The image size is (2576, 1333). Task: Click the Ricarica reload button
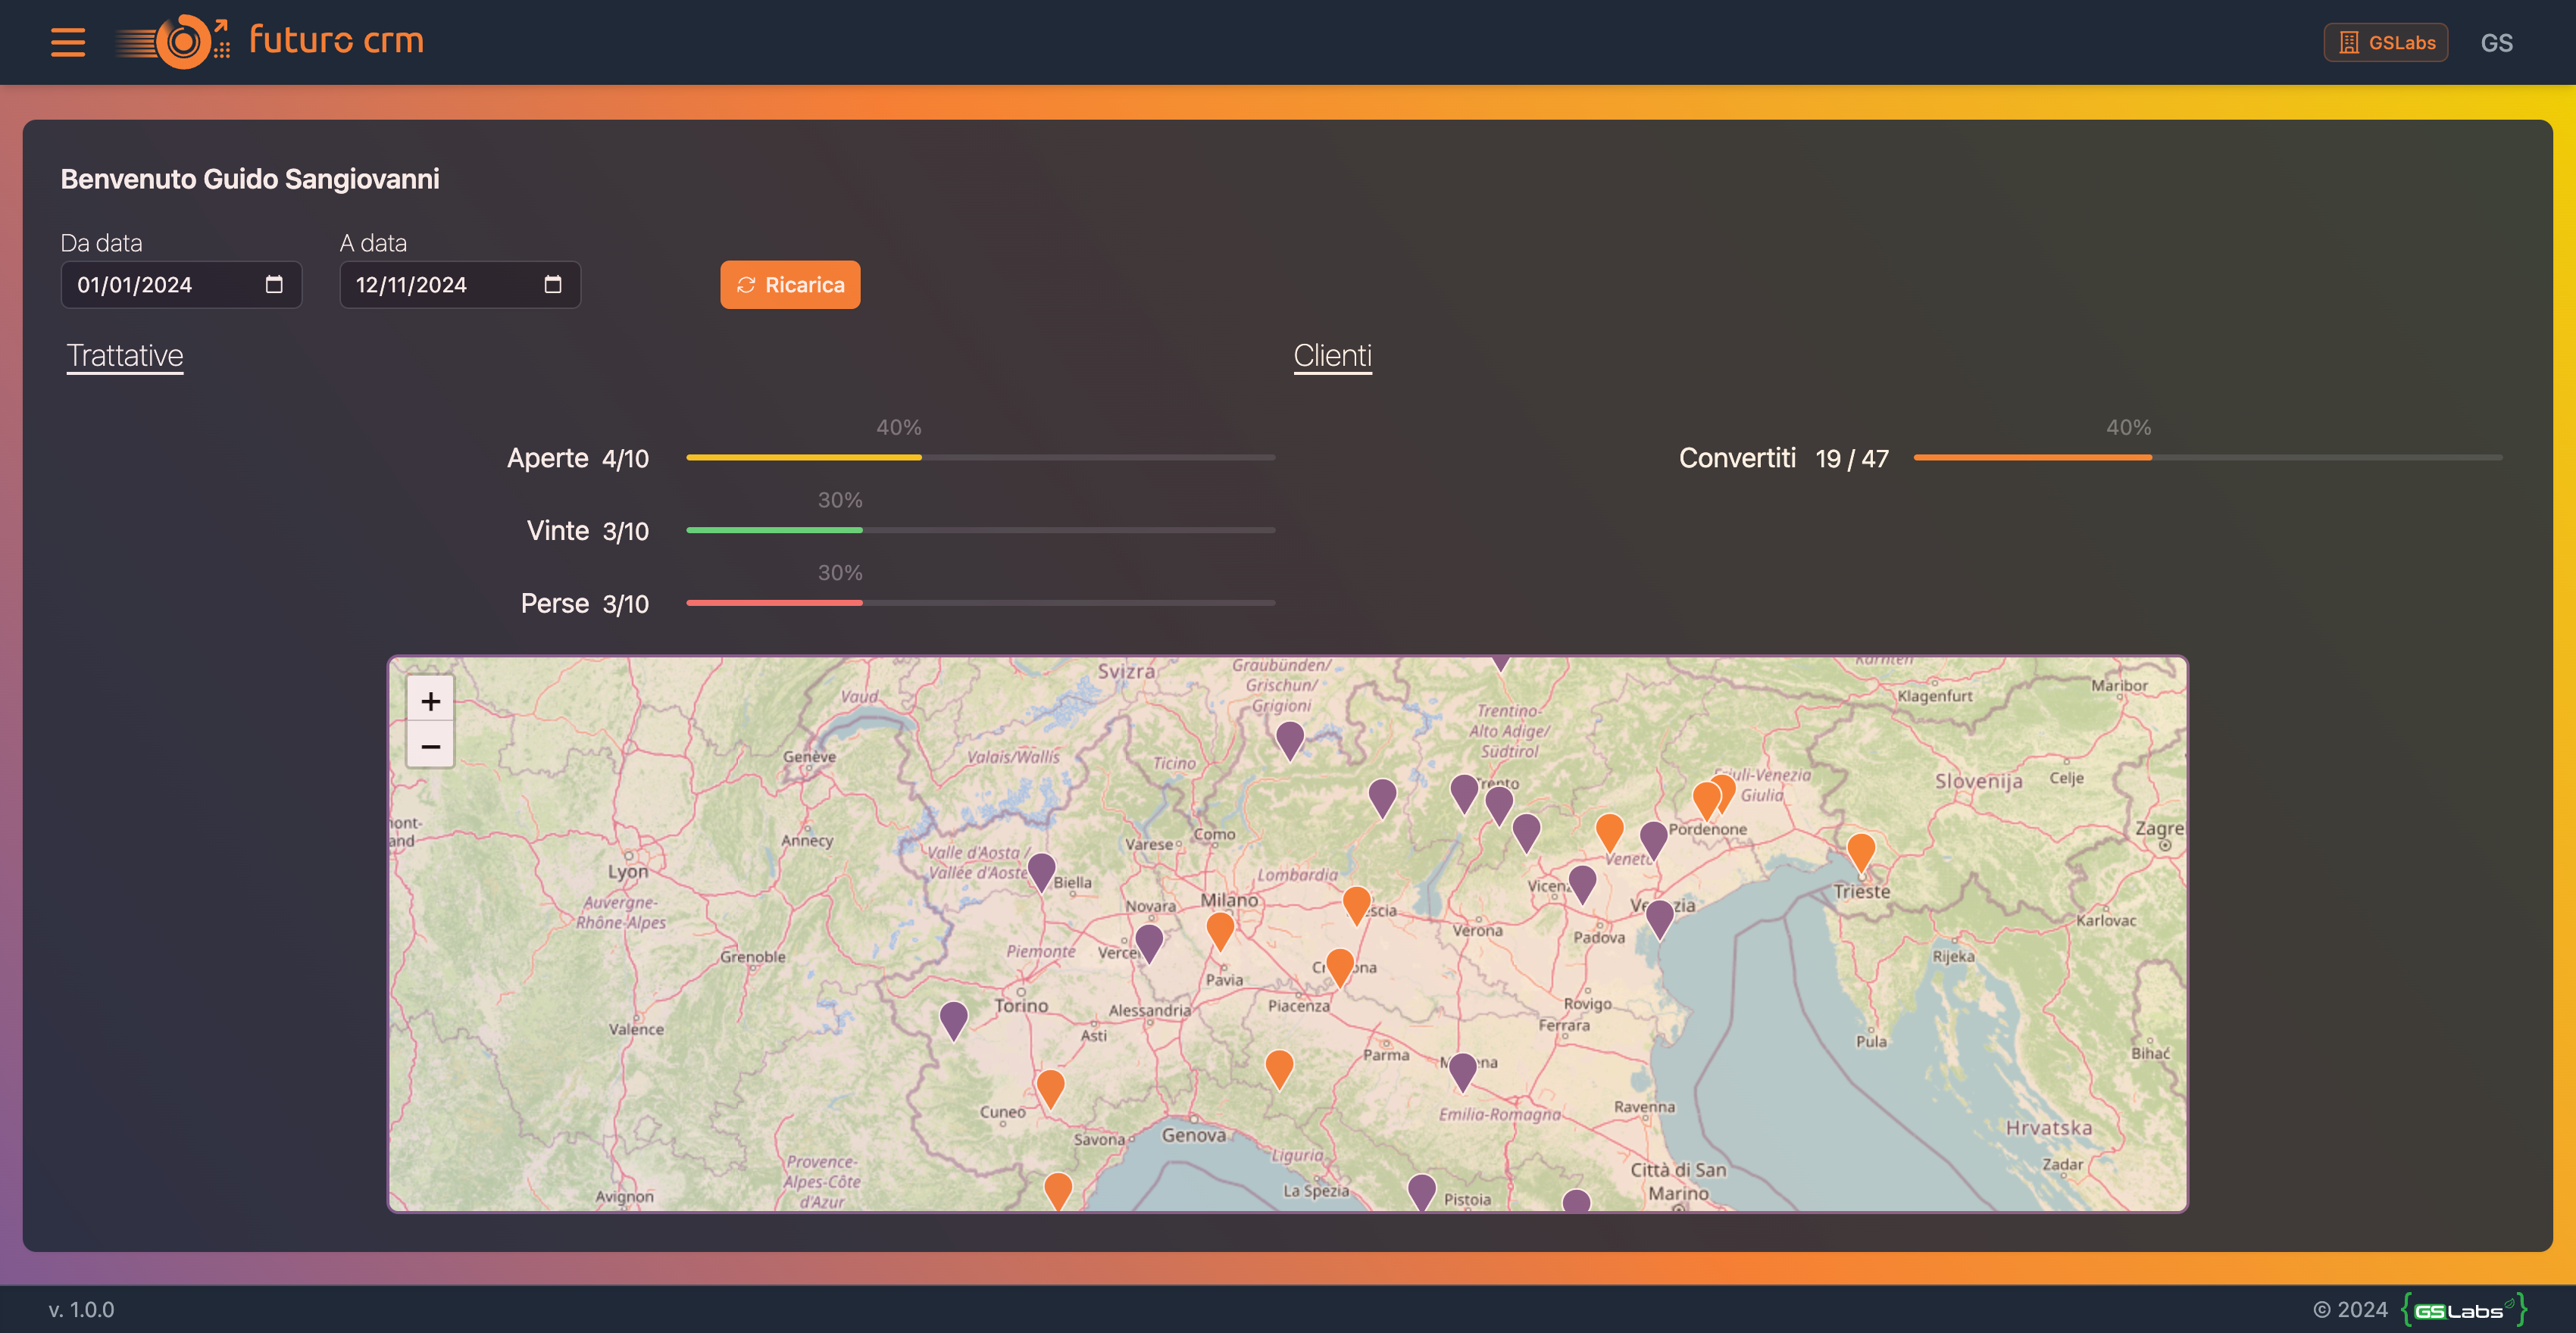(x=790, y=285)
